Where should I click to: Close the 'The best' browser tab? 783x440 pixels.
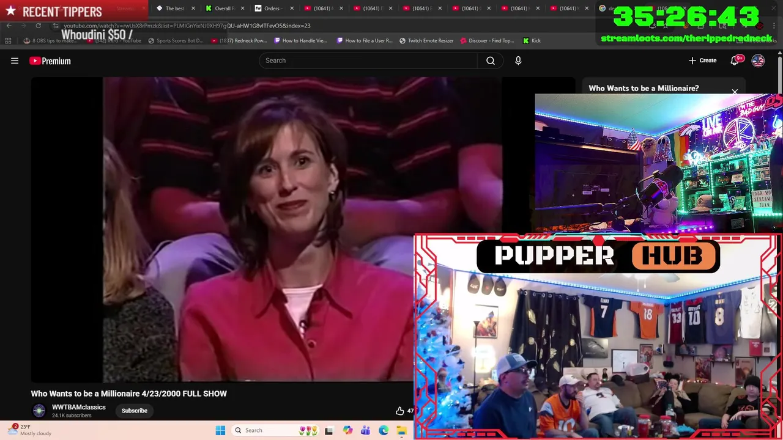tap(193, 9)
